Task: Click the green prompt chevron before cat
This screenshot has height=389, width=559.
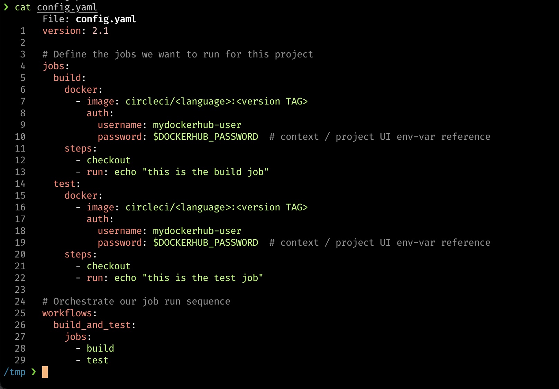Action: pos(6,7)
